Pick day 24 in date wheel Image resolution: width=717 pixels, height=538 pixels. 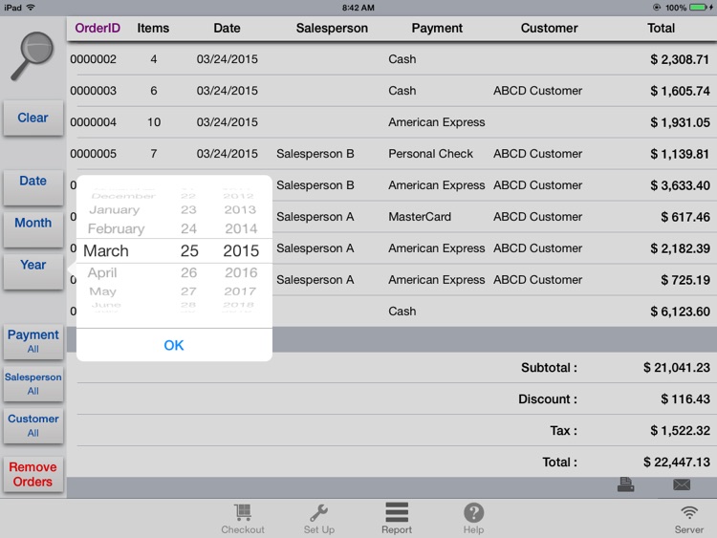188,228
